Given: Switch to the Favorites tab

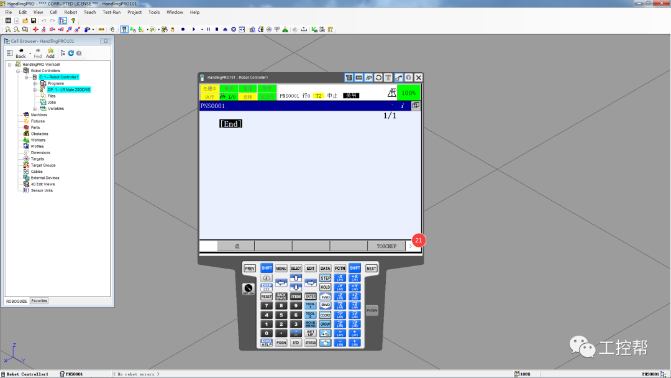Looking at the screenshot, I should (39, 301).
